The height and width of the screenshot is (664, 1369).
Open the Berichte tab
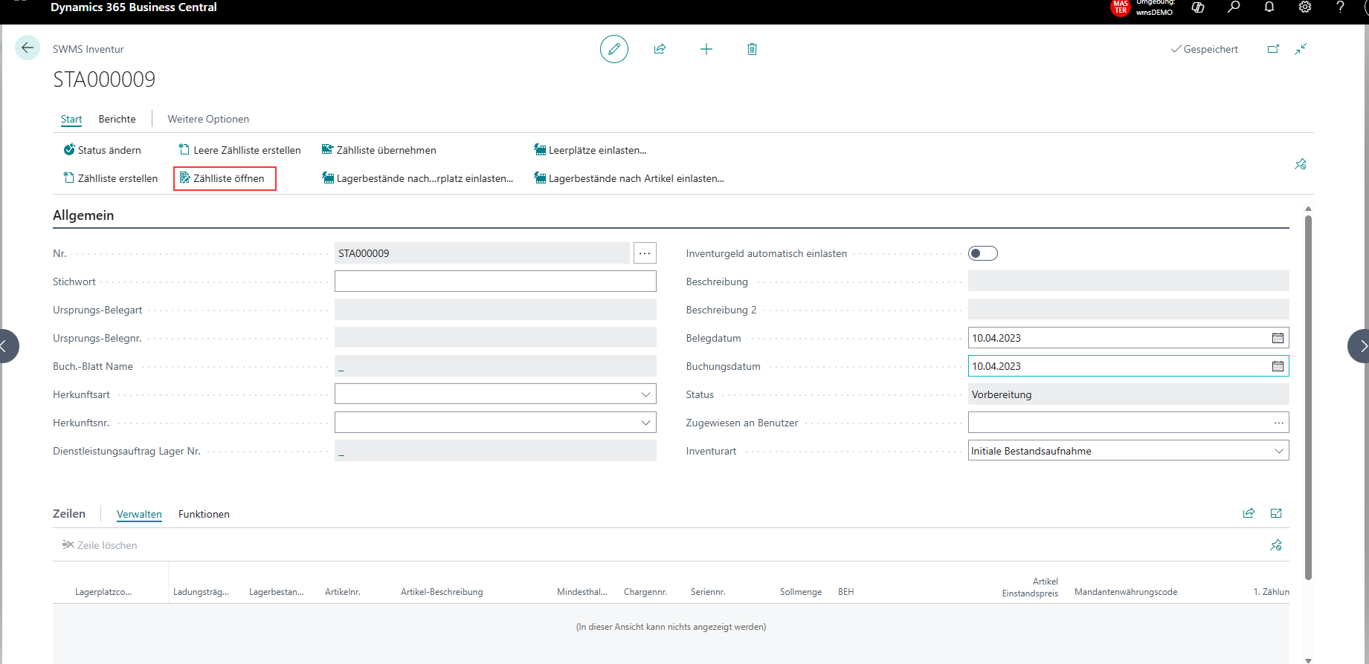pyautogui.click(x=117, y=119)
